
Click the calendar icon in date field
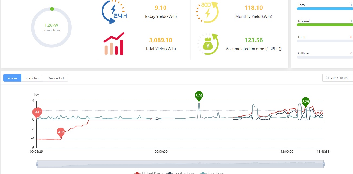pos(327,78)
